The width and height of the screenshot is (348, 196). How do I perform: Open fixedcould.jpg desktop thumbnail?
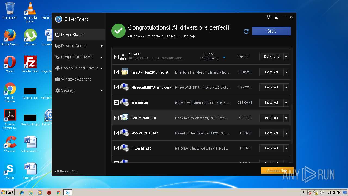point(30,120)
